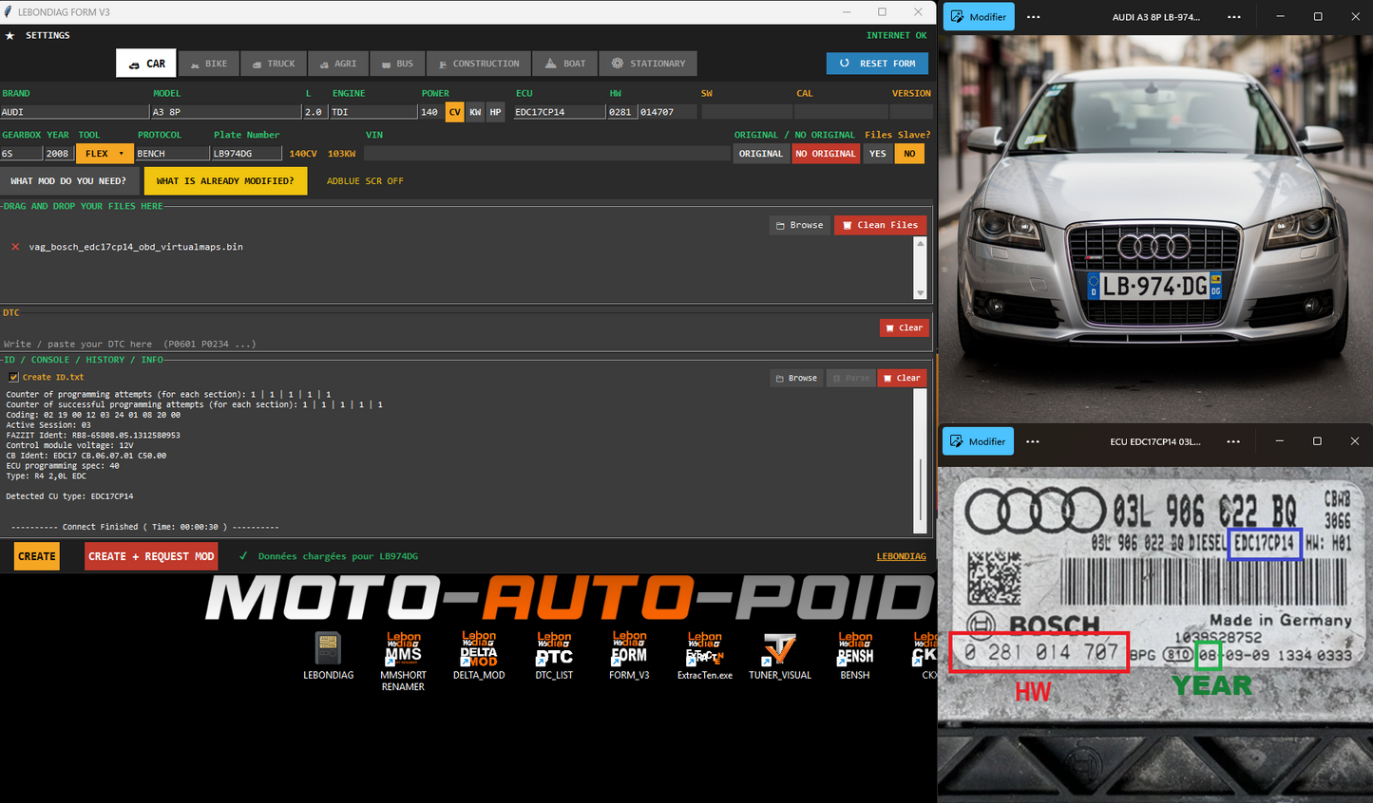Switch to the CONSTRUCTION tab
The height and width of the screenshot is (803, 1373).
click(478, 64)
